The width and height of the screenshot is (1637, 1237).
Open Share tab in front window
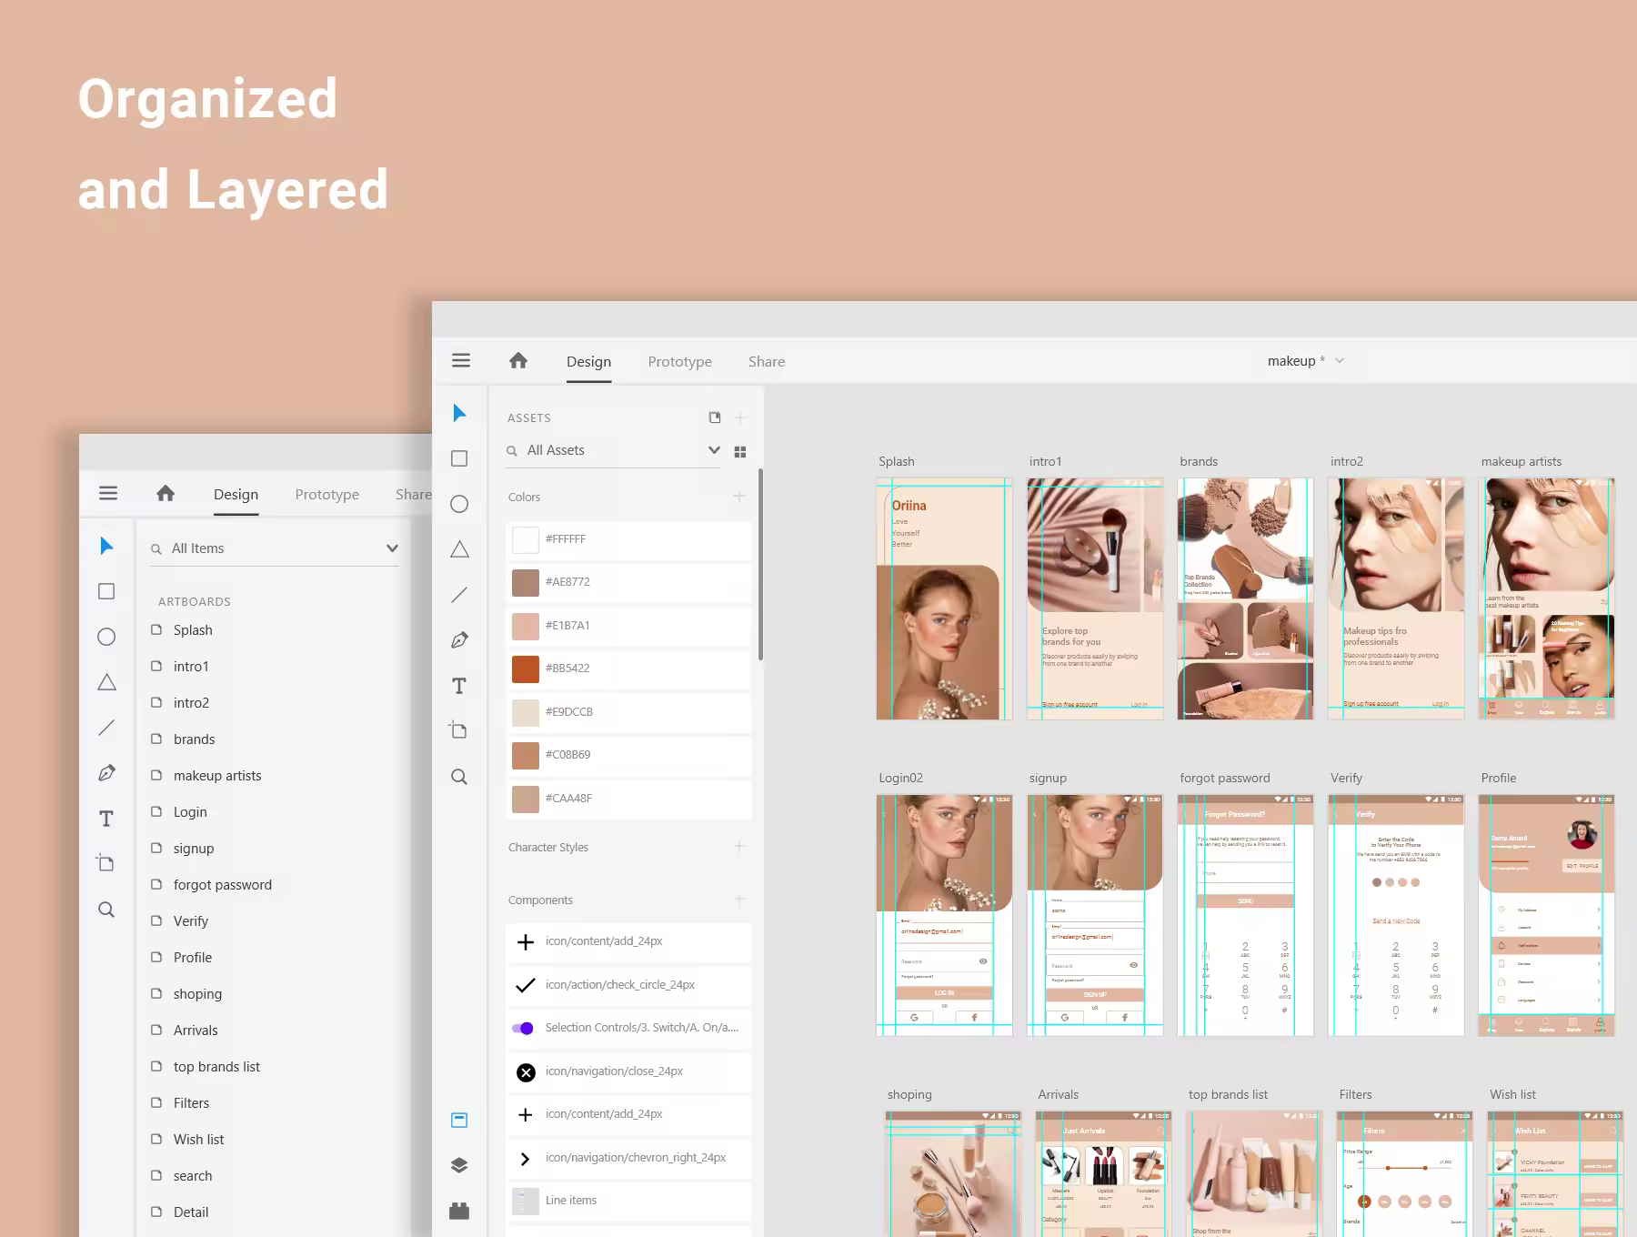767,361
